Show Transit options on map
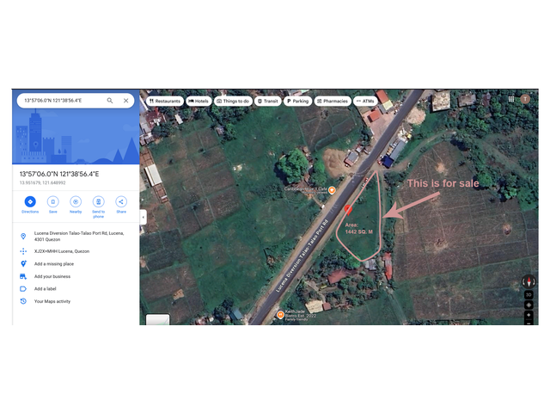 tap(268, 101)
